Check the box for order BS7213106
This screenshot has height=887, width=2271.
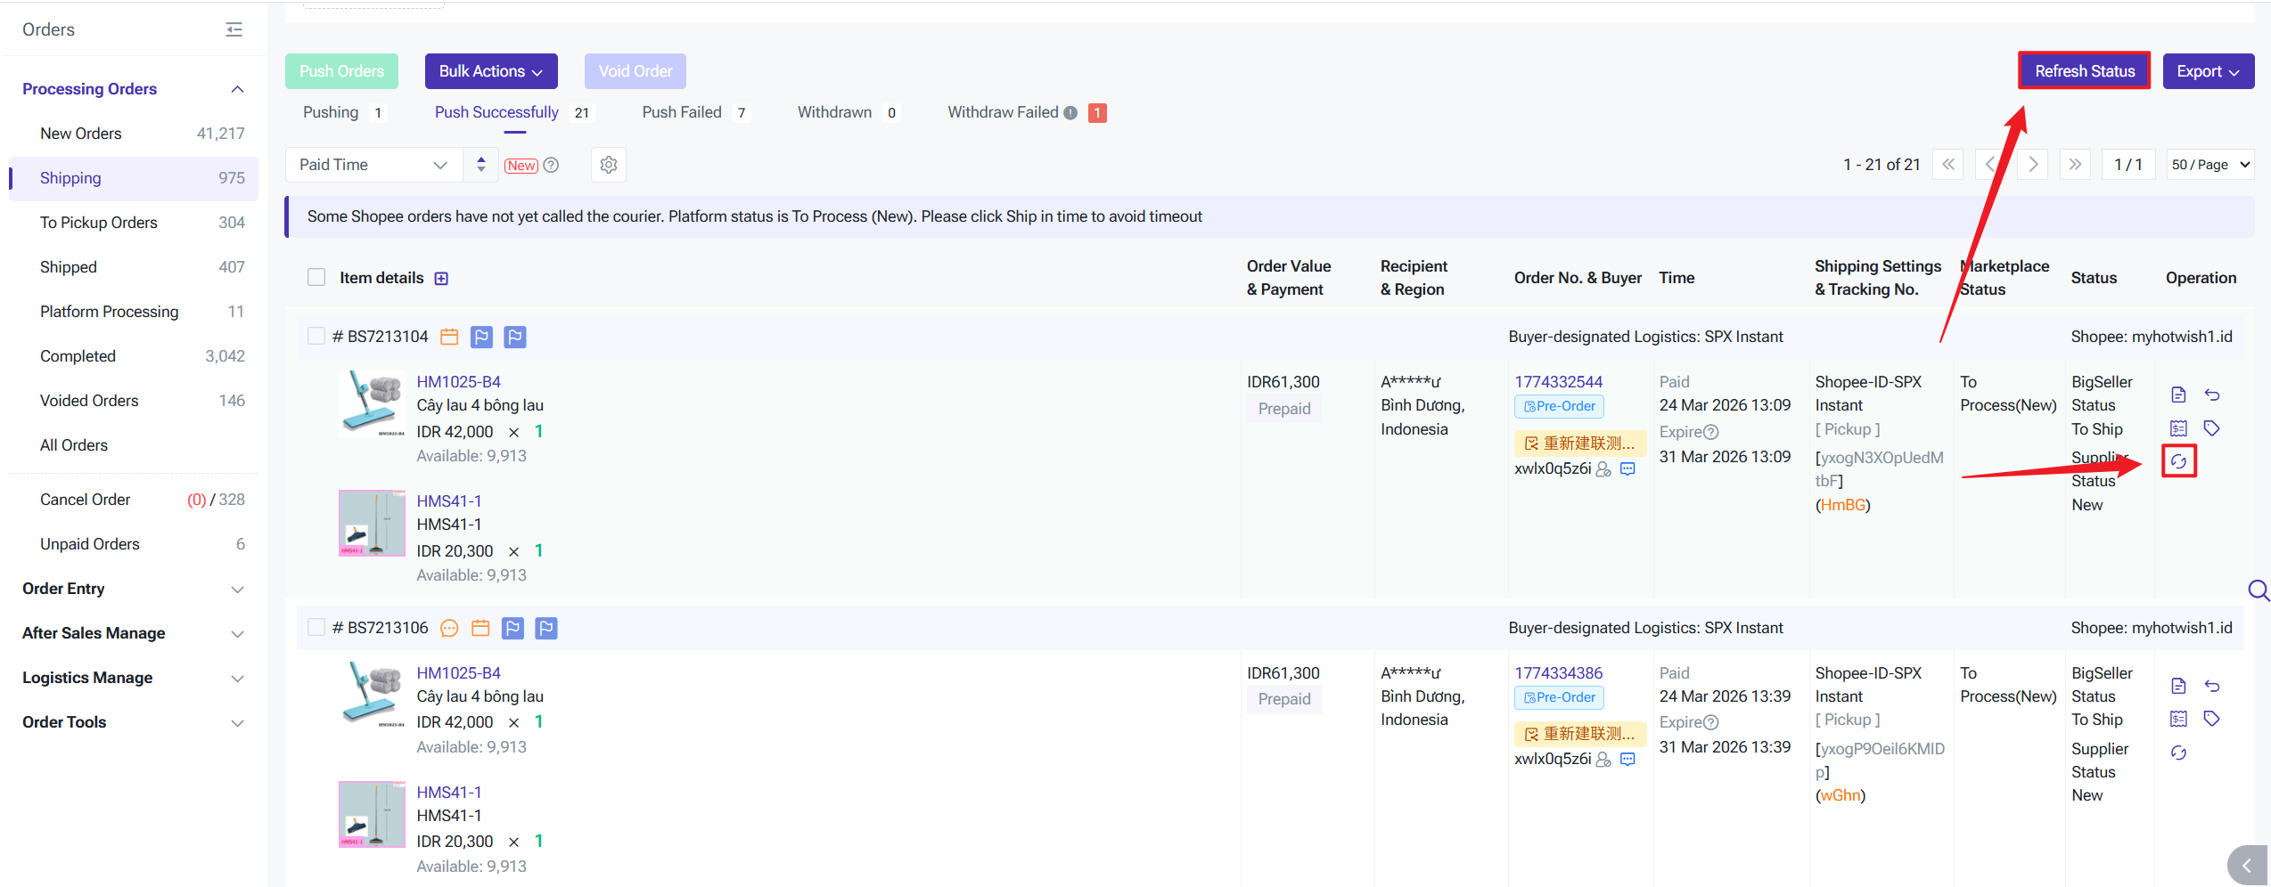point(316,627)
